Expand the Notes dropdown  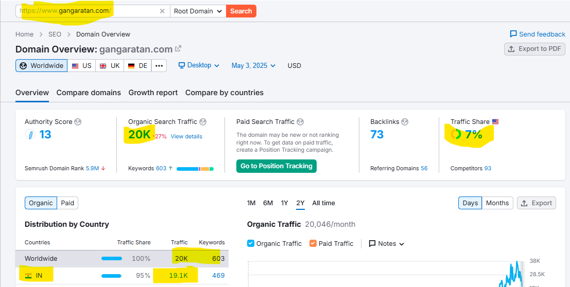386,243
